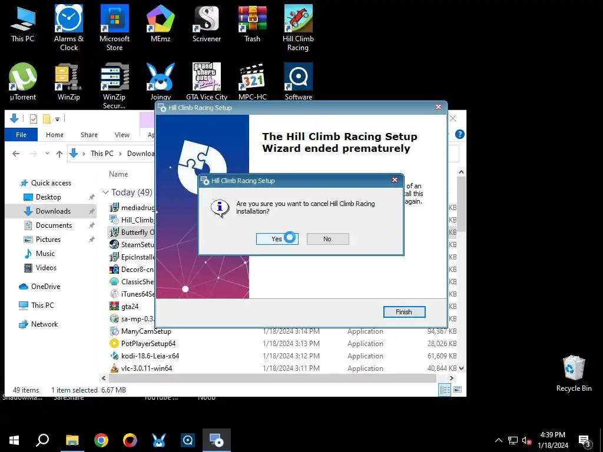Screen dimensions: 603x452
Task: Open the Home ribbon tab
Action: (x=55, y=135)
